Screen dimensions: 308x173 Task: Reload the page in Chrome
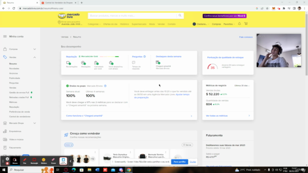coord(14,9)
